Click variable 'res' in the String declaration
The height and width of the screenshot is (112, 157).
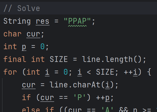tap(43, 21)
